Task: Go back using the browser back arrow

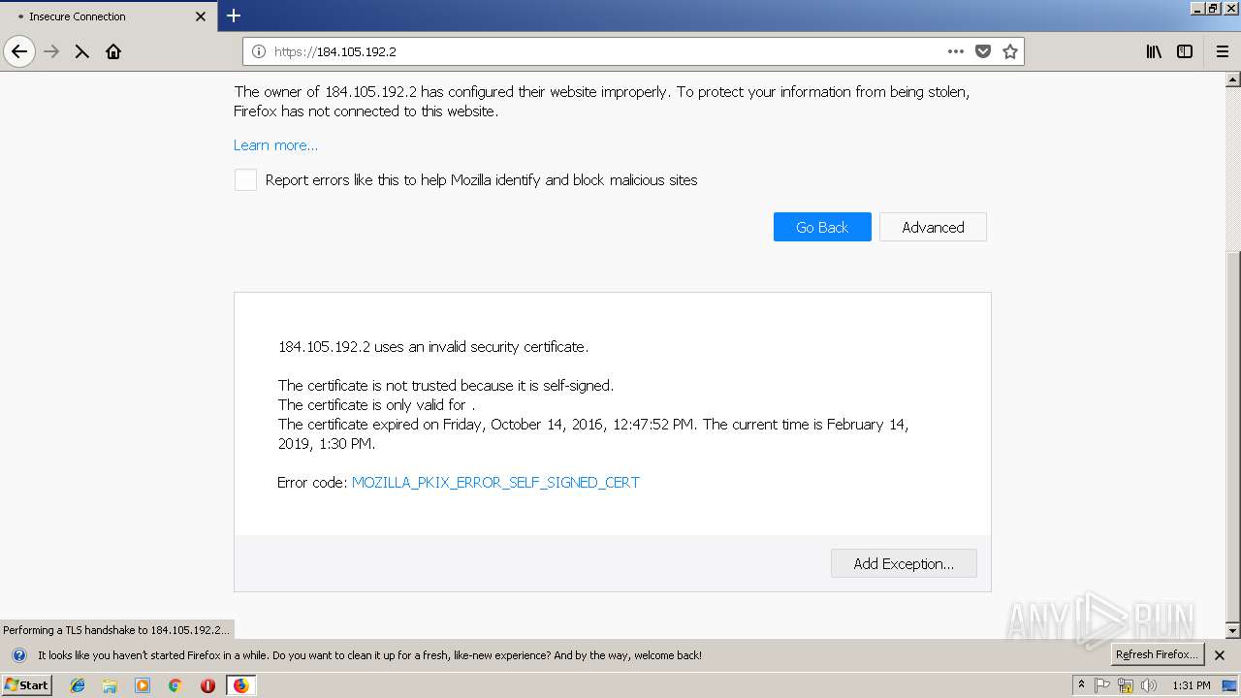Action: (x=19, y=51)
